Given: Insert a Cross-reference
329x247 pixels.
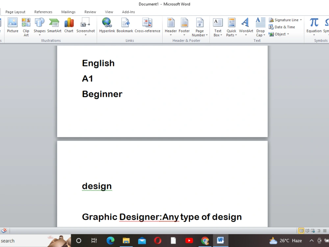Looking at the screenshot, I should click(147, 25).
